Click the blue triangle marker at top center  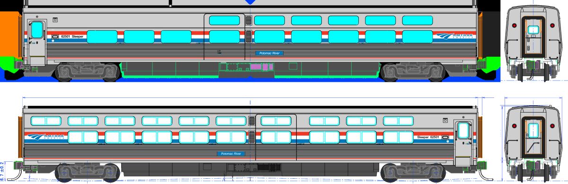click(x=250, y=2)
